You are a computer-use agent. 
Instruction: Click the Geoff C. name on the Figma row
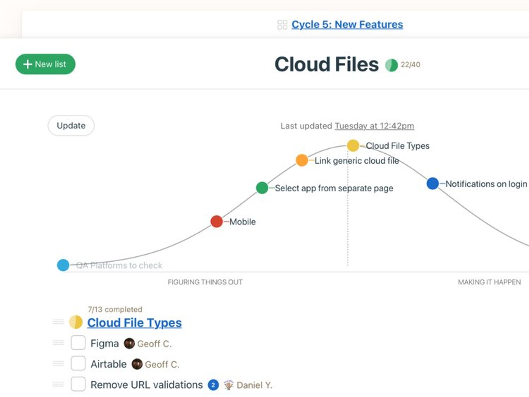[x=154, y=344]
